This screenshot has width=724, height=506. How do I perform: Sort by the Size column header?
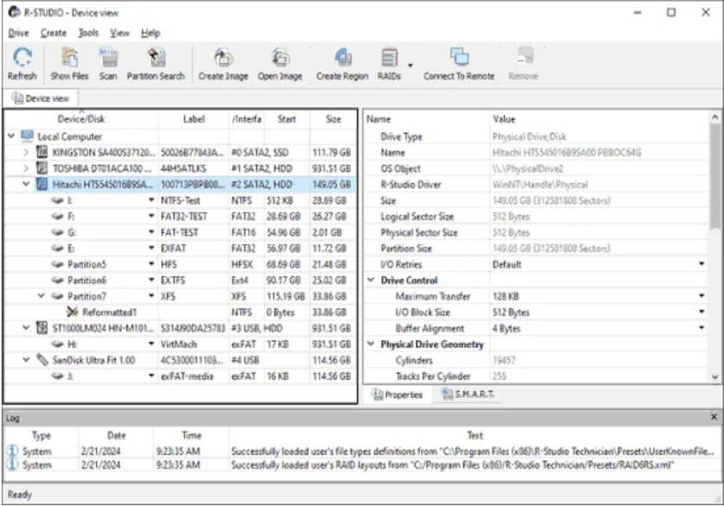click(333, 120)
